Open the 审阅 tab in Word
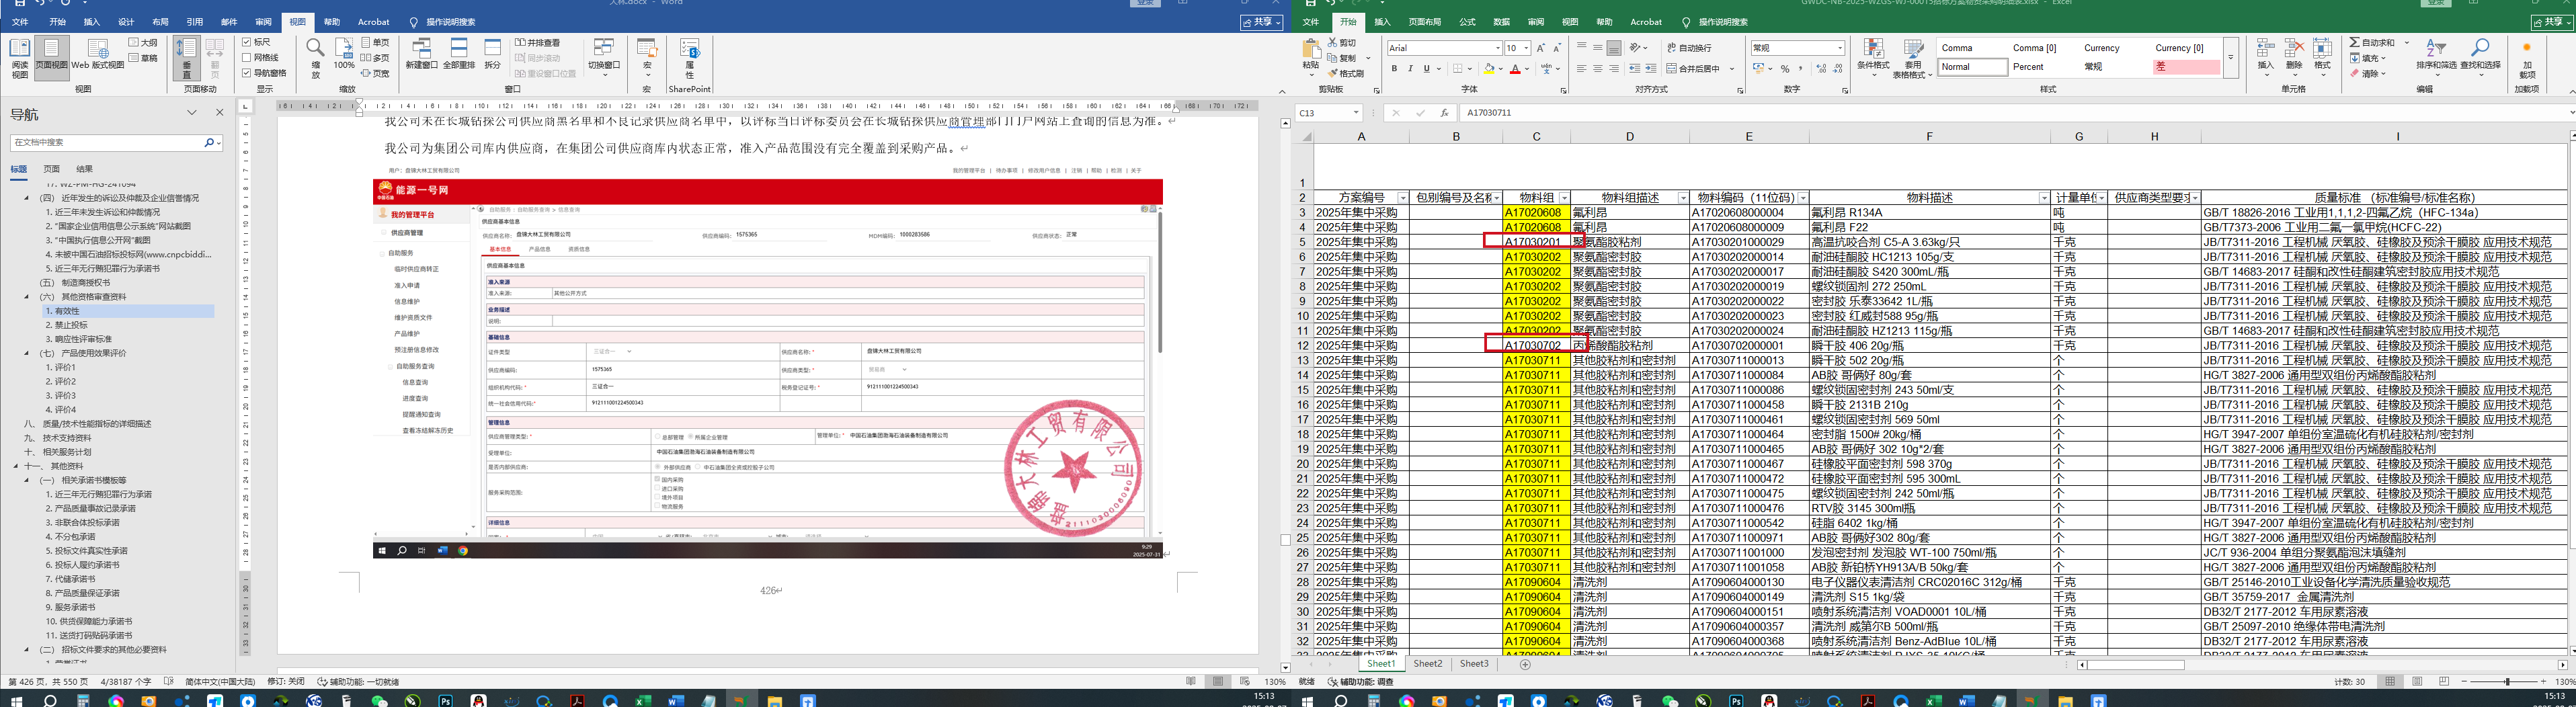 point(263,22)
